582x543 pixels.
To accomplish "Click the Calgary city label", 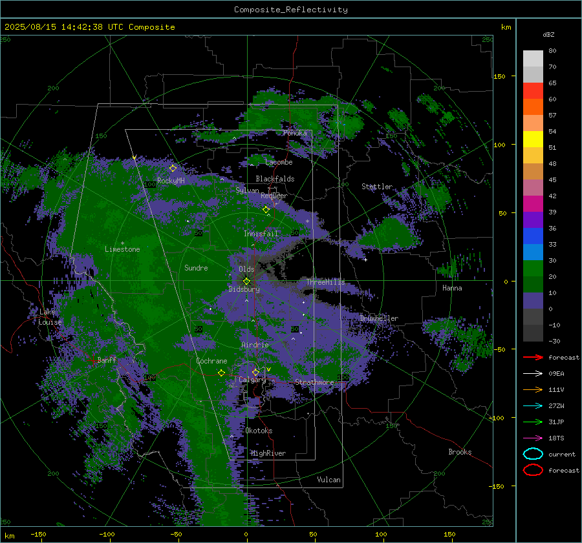I will (252, 380).
